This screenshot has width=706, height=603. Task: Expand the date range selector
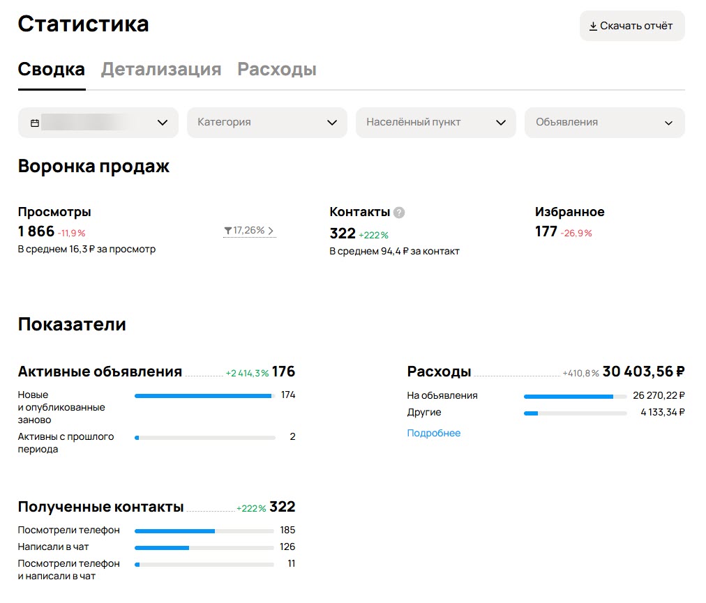98,122
